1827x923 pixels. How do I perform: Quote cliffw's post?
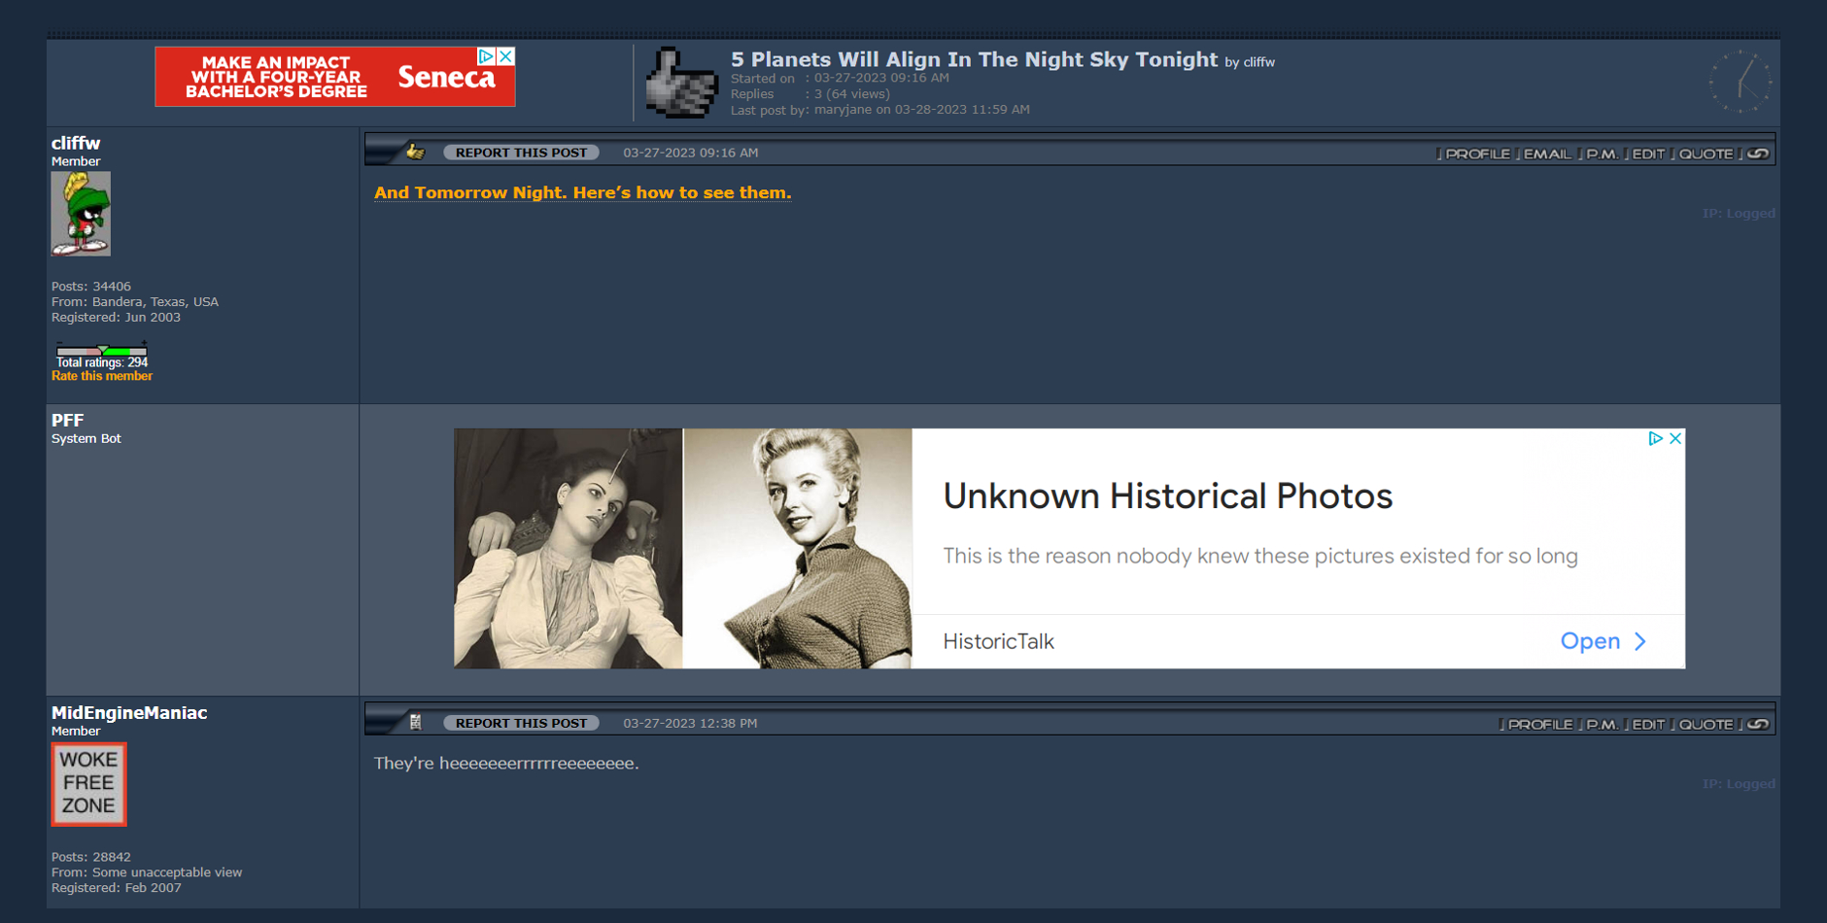coord(1706,154)
